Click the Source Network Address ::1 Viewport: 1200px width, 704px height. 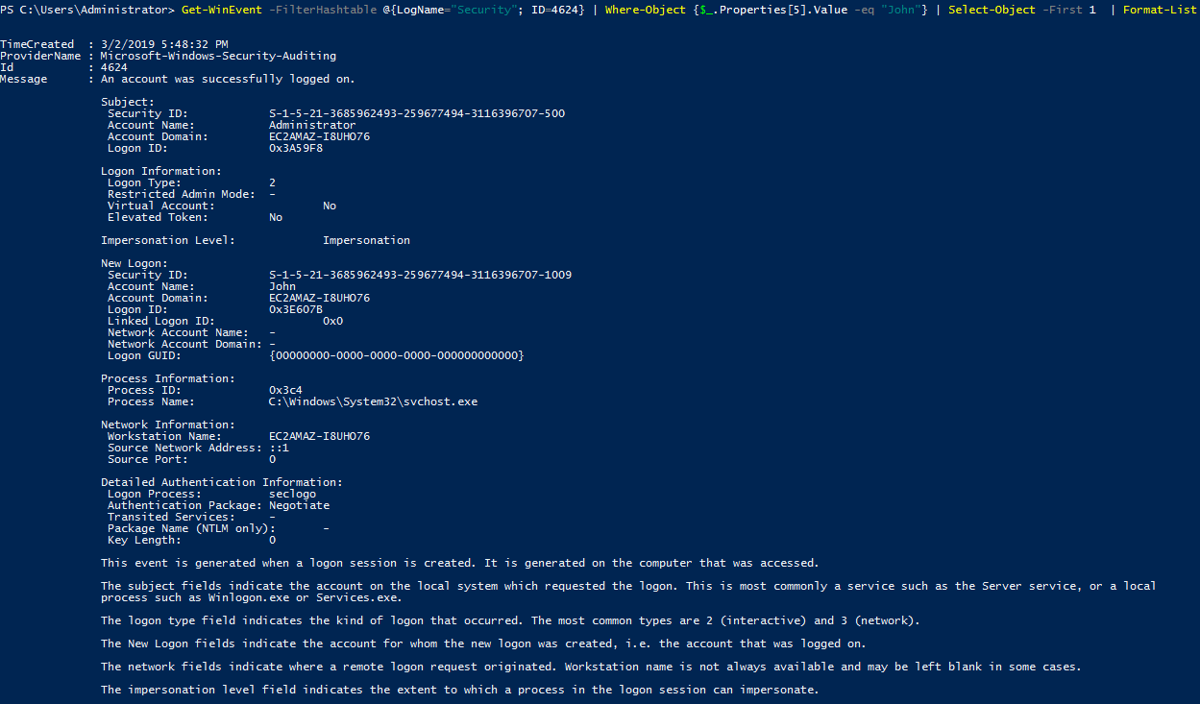(x=279, y=448)
